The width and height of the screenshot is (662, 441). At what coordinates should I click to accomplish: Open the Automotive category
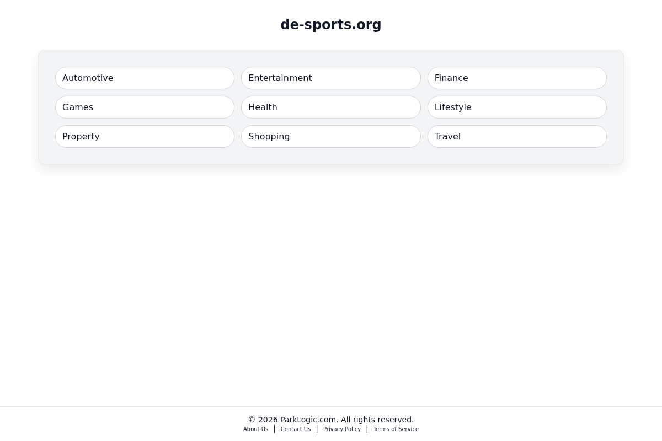[x=145, y=78]
